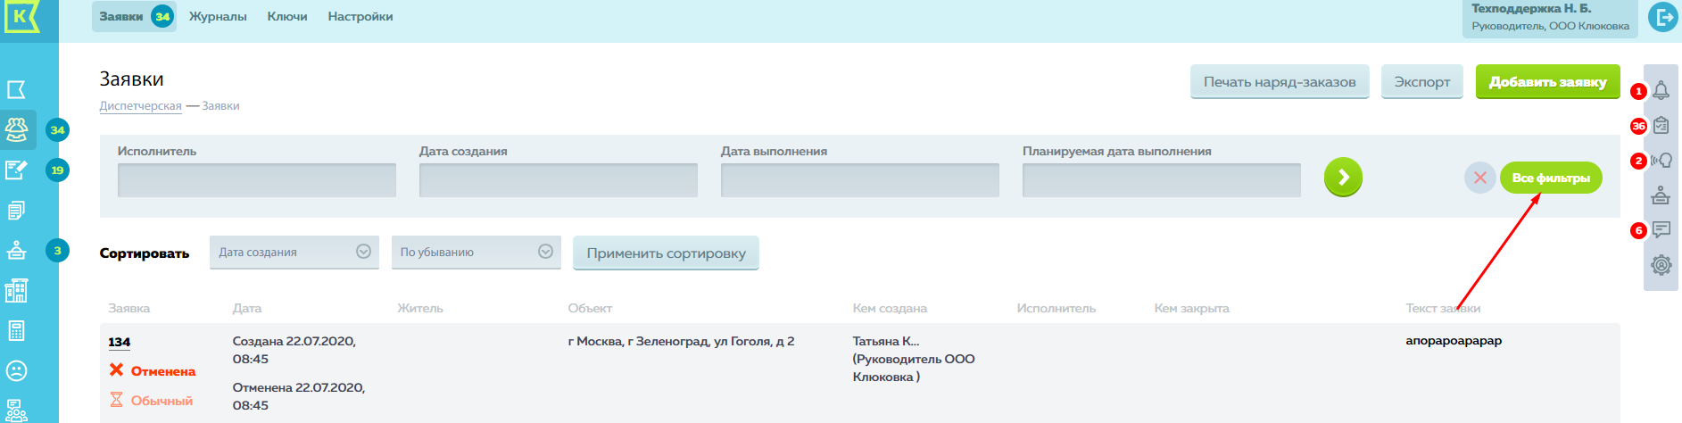Click the chat messages icon with 6 badge
The height and width of the screenshot is (423, 1682).
(1661, 230)
